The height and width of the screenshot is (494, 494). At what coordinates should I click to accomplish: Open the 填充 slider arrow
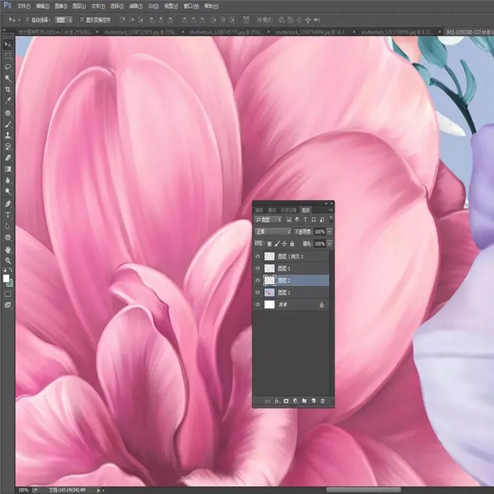coord(330,244)
